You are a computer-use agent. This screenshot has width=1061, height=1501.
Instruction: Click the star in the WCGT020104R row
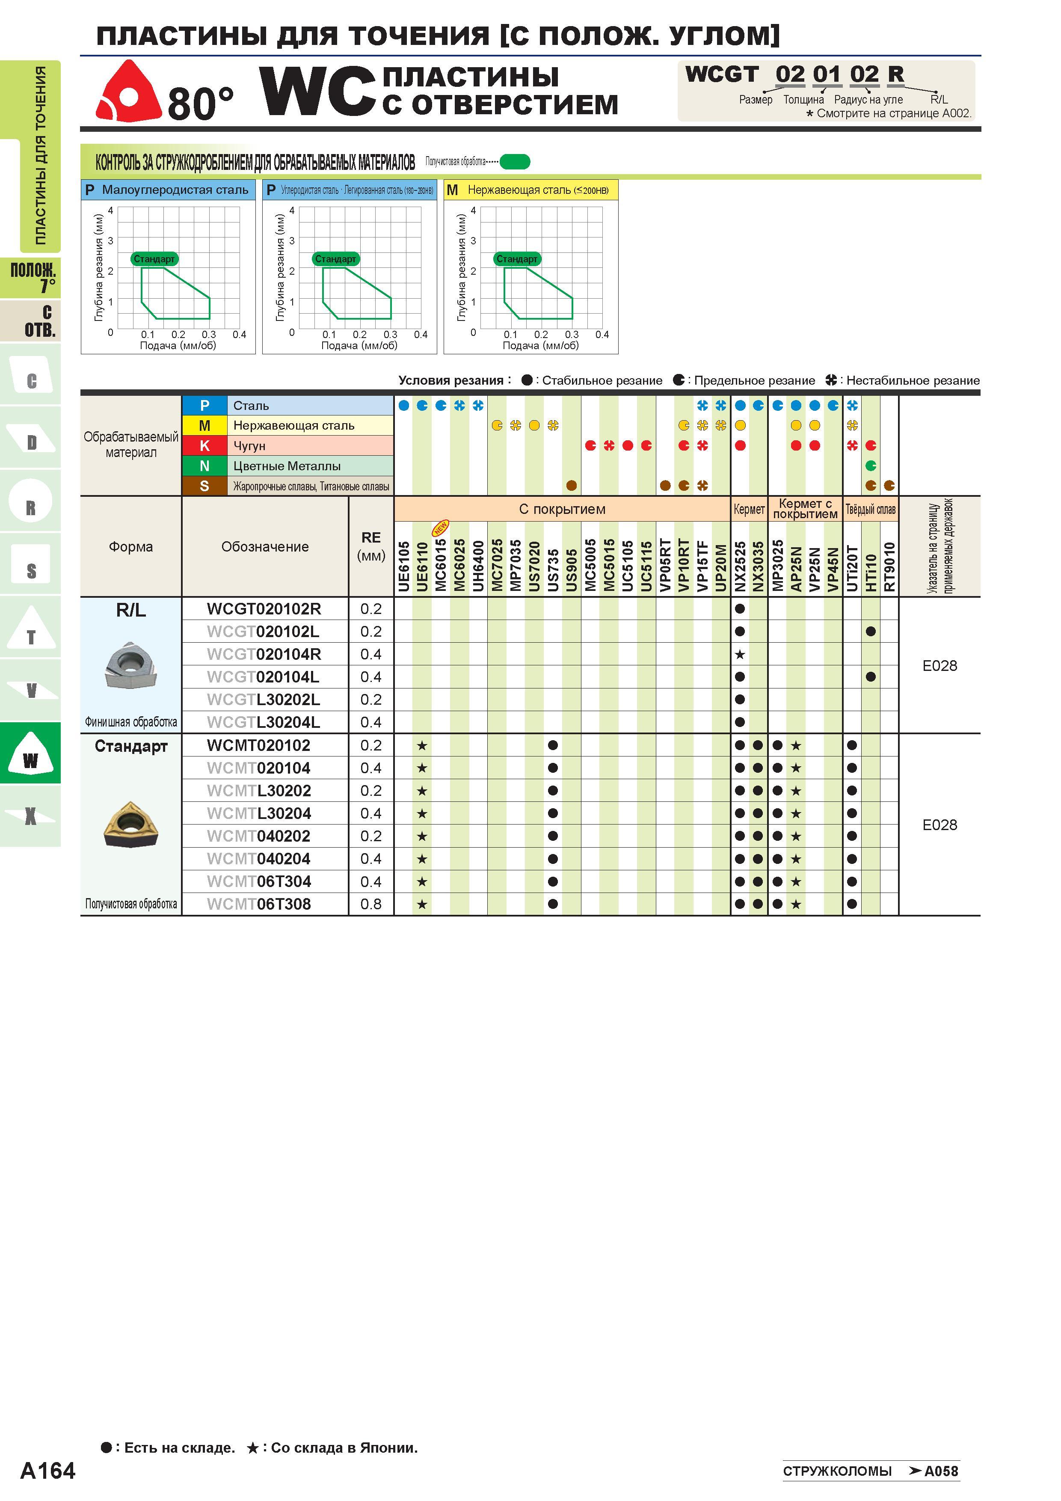(x=740, y=654)
